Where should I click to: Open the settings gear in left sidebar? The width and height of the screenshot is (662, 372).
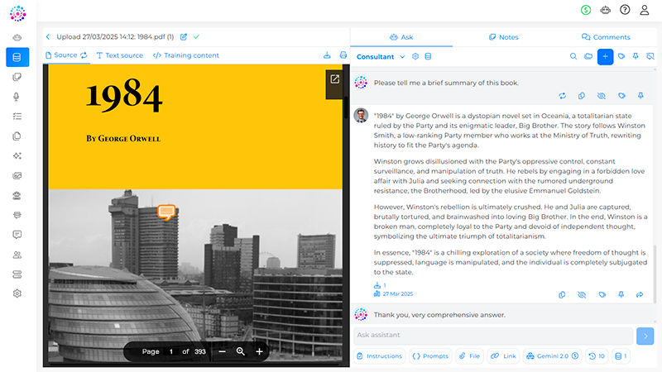(17, 293)
